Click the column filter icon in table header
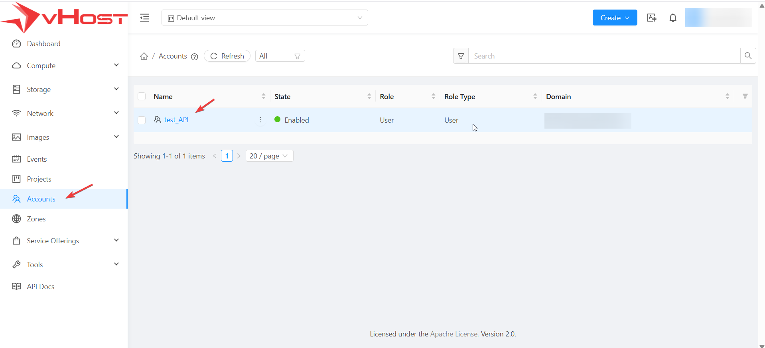 point(745,96)
